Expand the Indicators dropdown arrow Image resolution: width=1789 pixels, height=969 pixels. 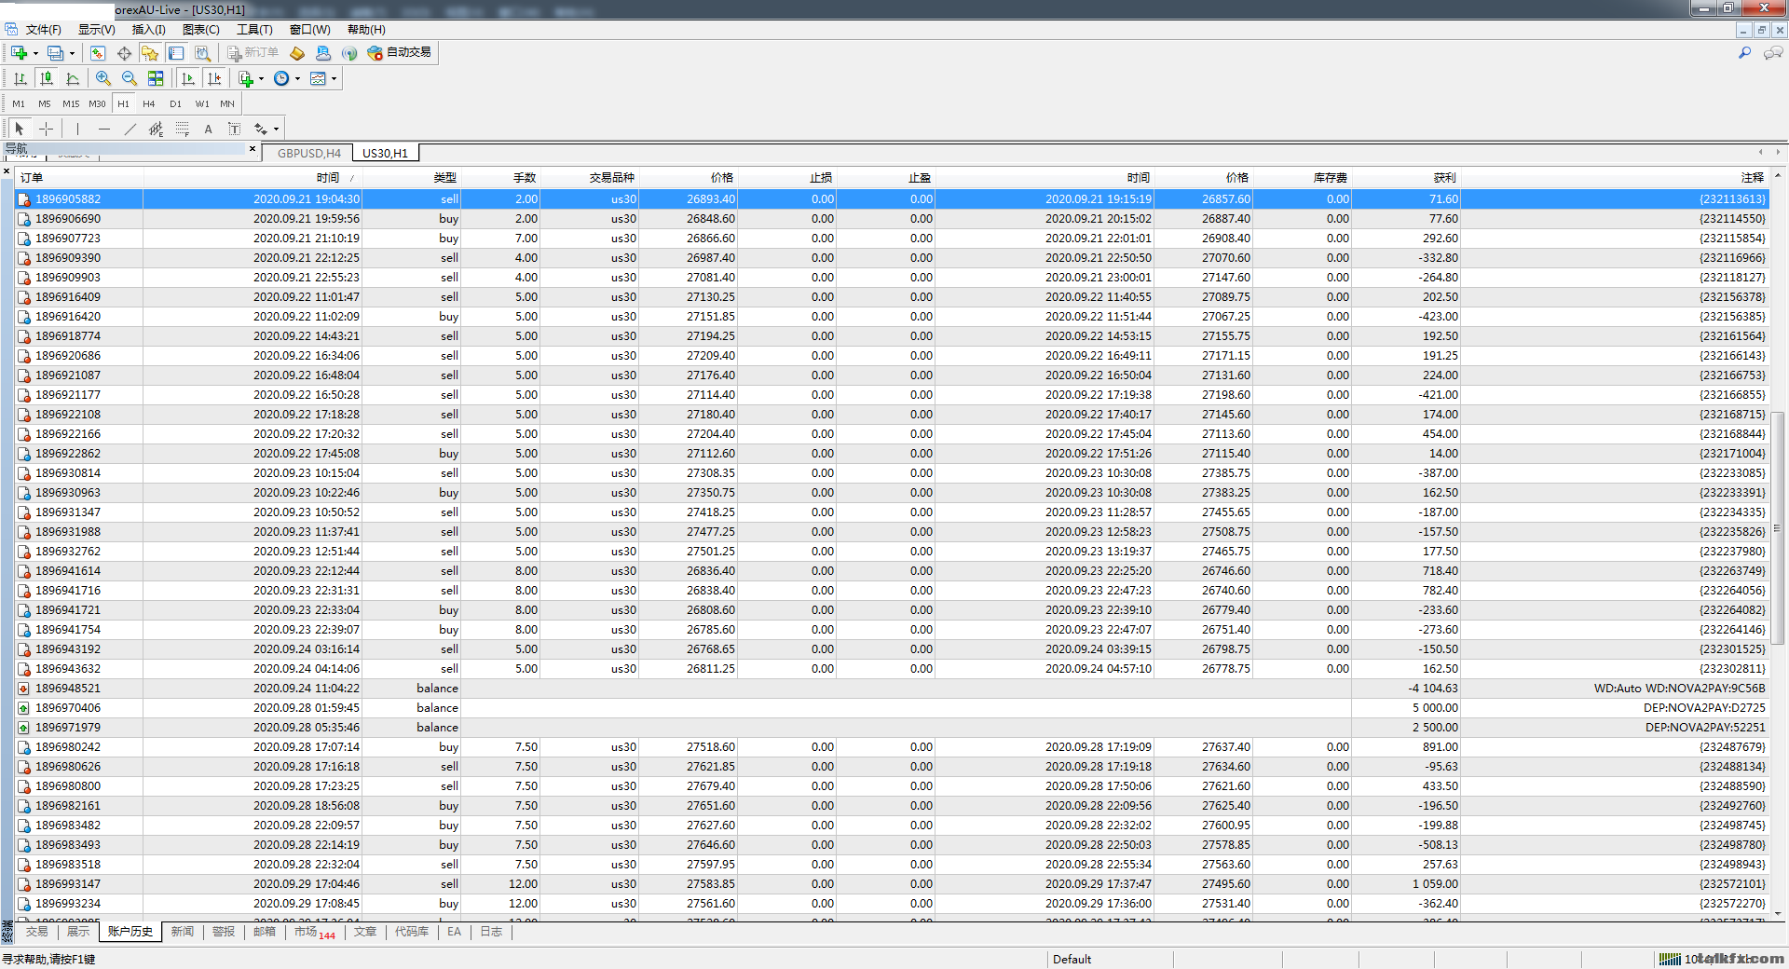pos(262,79)
